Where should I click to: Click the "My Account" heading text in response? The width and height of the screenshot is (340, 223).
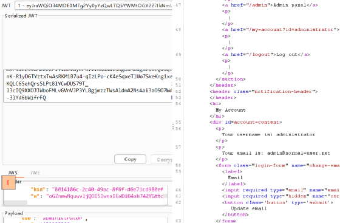[231, 110]
